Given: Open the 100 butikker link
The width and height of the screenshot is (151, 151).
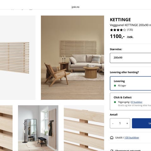Looking at the screenshot, I should click(131, 137).
